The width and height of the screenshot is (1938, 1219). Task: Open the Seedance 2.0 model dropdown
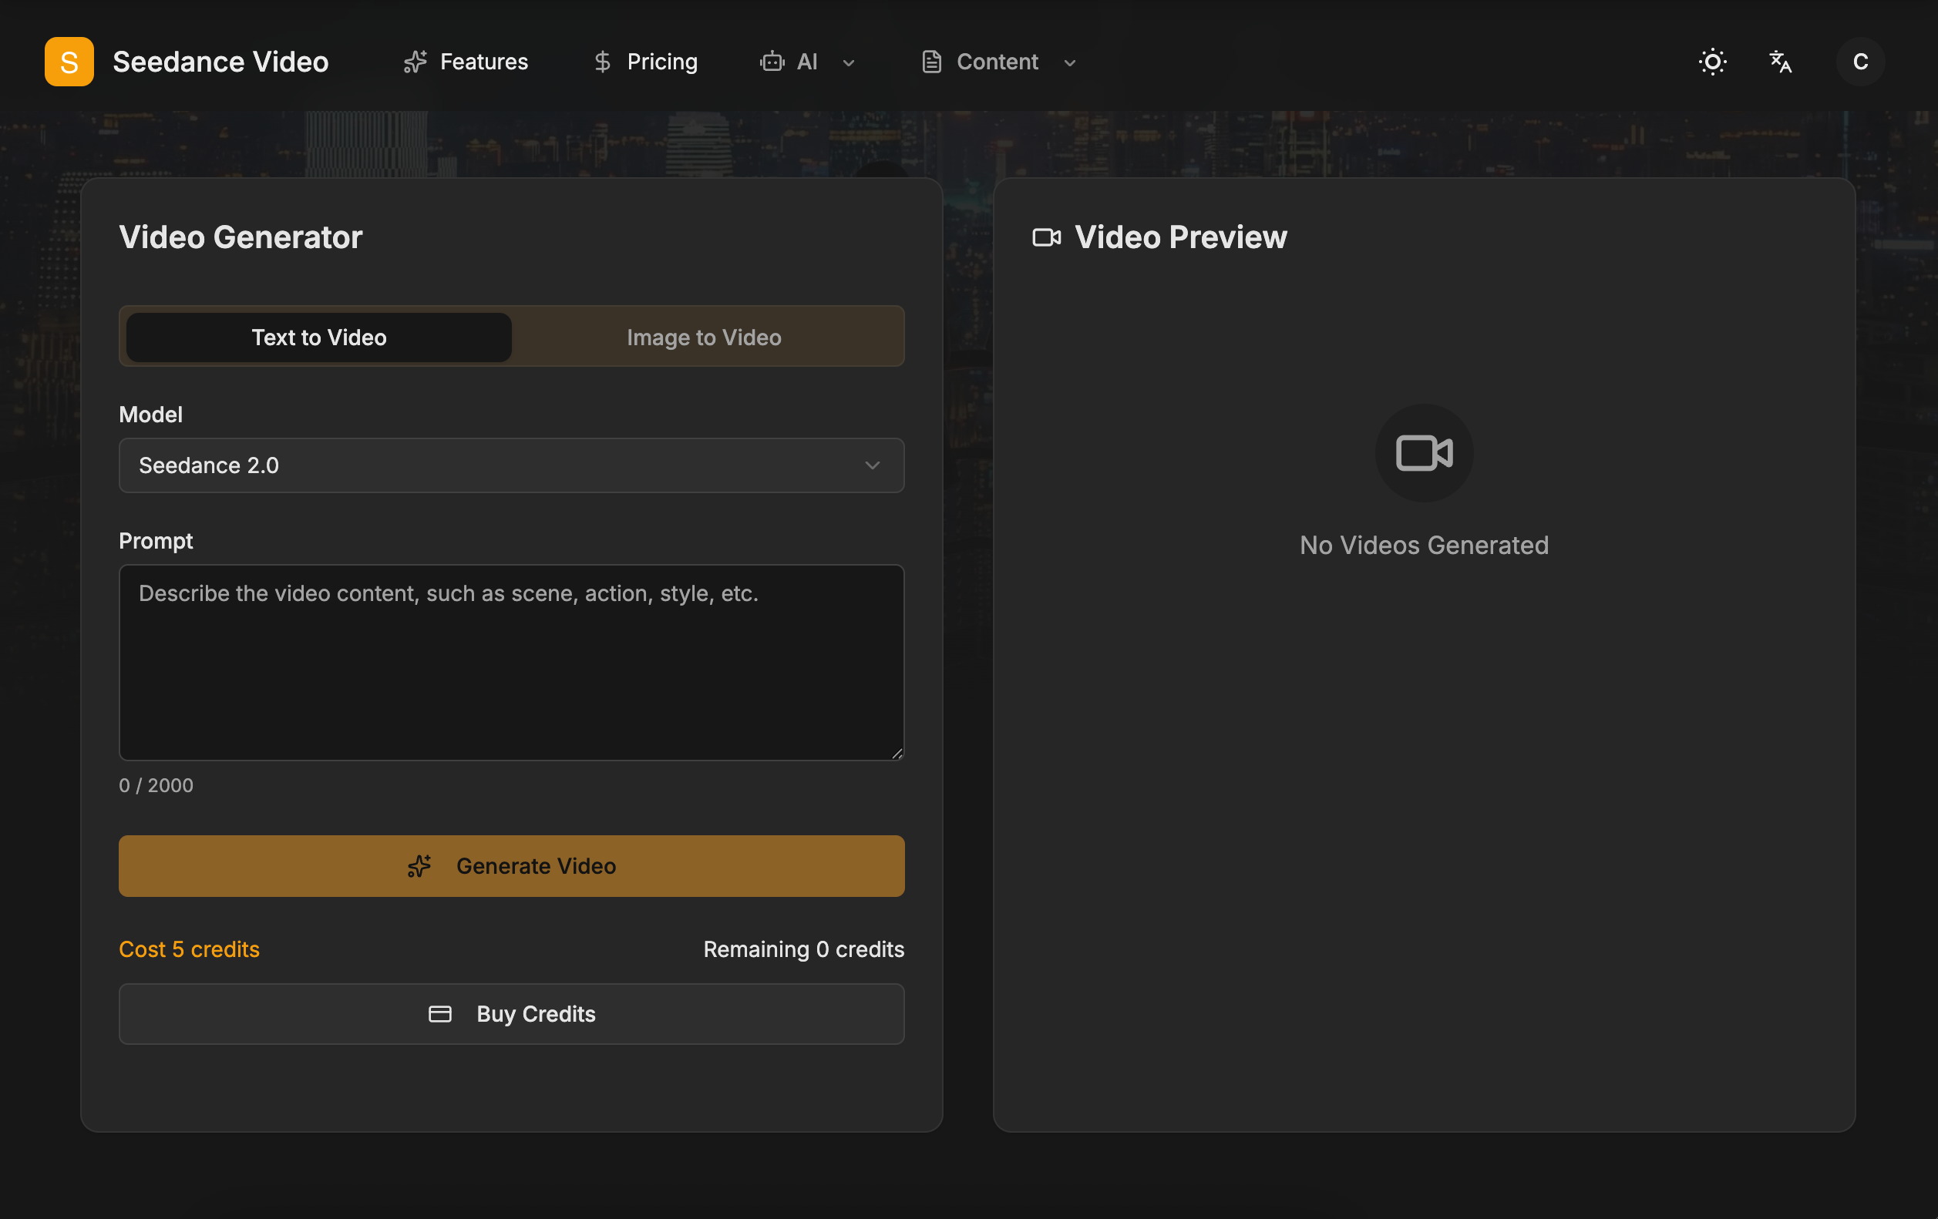point(511,465)
